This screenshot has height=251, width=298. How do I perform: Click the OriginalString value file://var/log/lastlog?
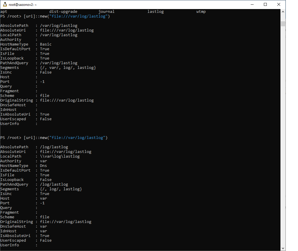pos(66,222)
